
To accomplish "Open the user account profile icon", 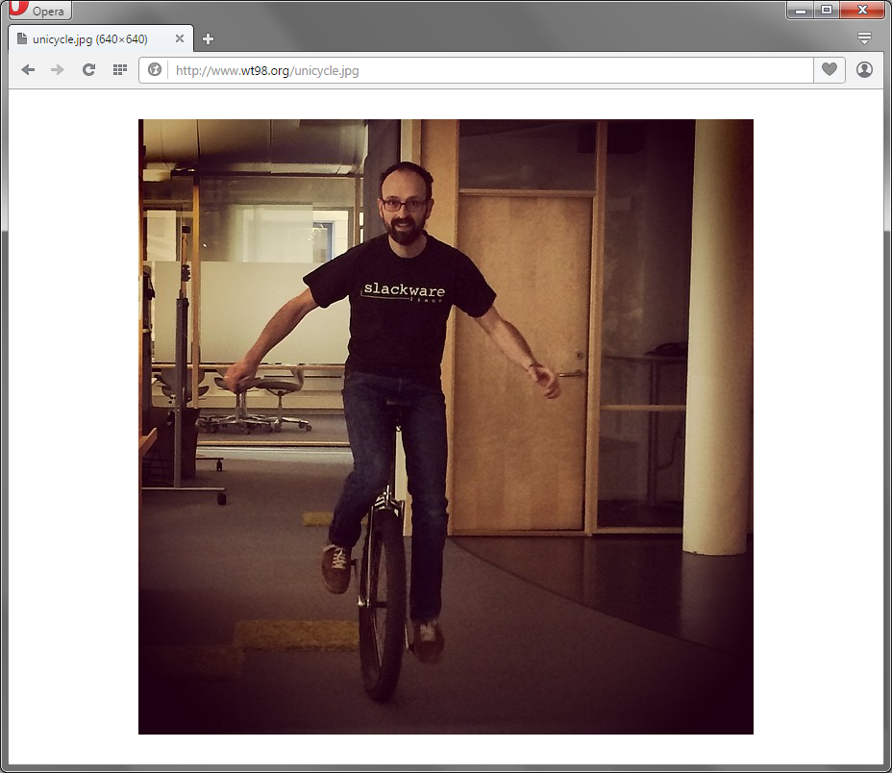I will pos(865,69).
